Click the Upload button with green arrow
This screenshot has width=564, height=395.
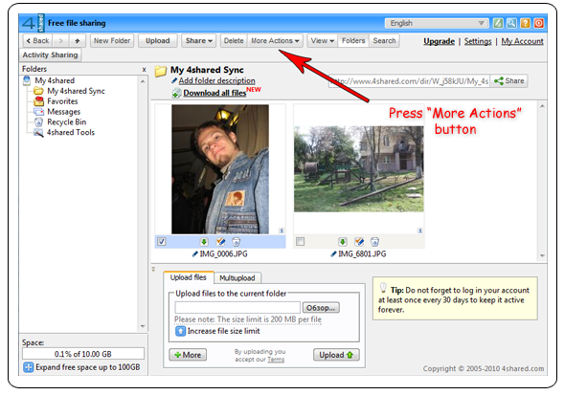336,355
